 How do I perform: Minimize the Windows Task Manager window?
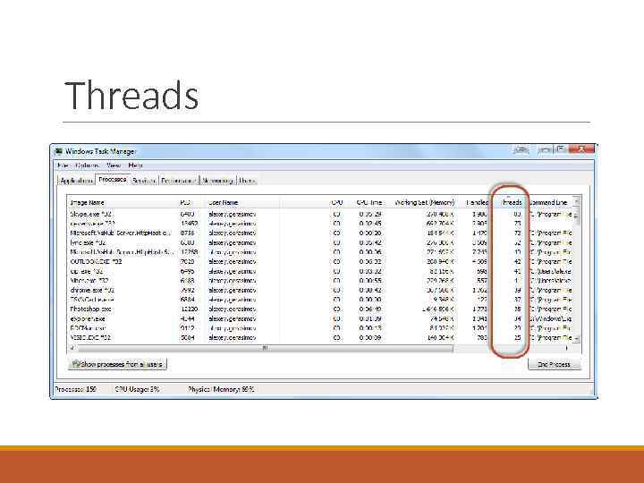(x=545, y=149)
